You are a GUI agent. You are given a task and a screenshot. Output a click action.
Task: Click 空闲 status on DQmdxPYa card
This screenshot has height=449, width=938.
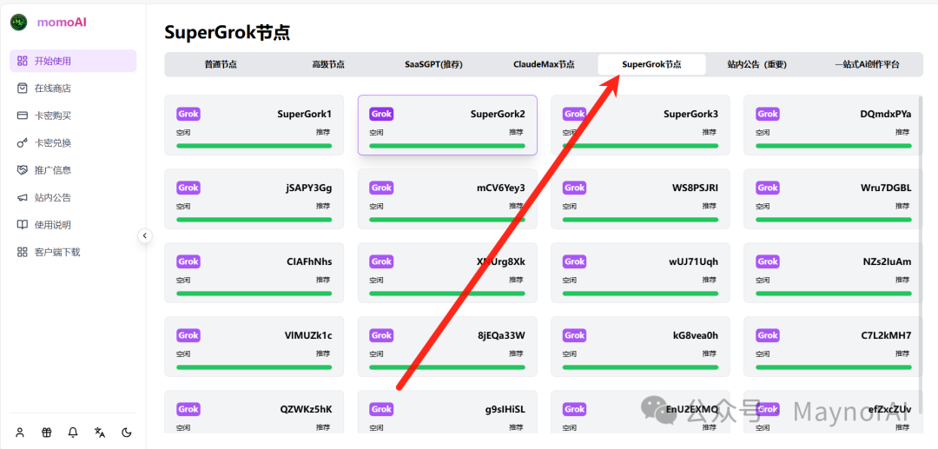click(764, 131)
